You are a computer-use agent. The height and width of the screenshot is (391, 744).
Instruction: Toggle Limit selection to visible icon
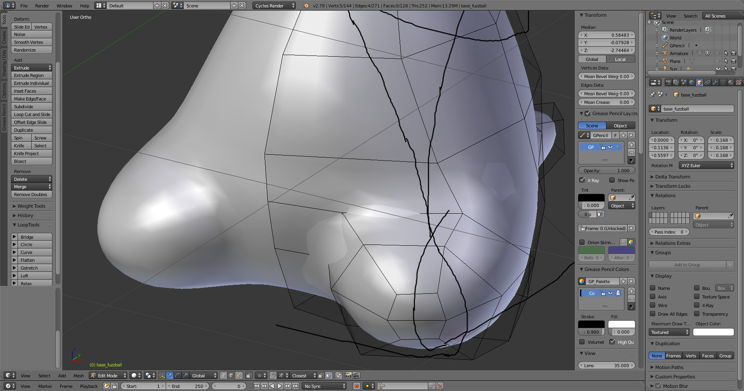click(x=249, y=375)
